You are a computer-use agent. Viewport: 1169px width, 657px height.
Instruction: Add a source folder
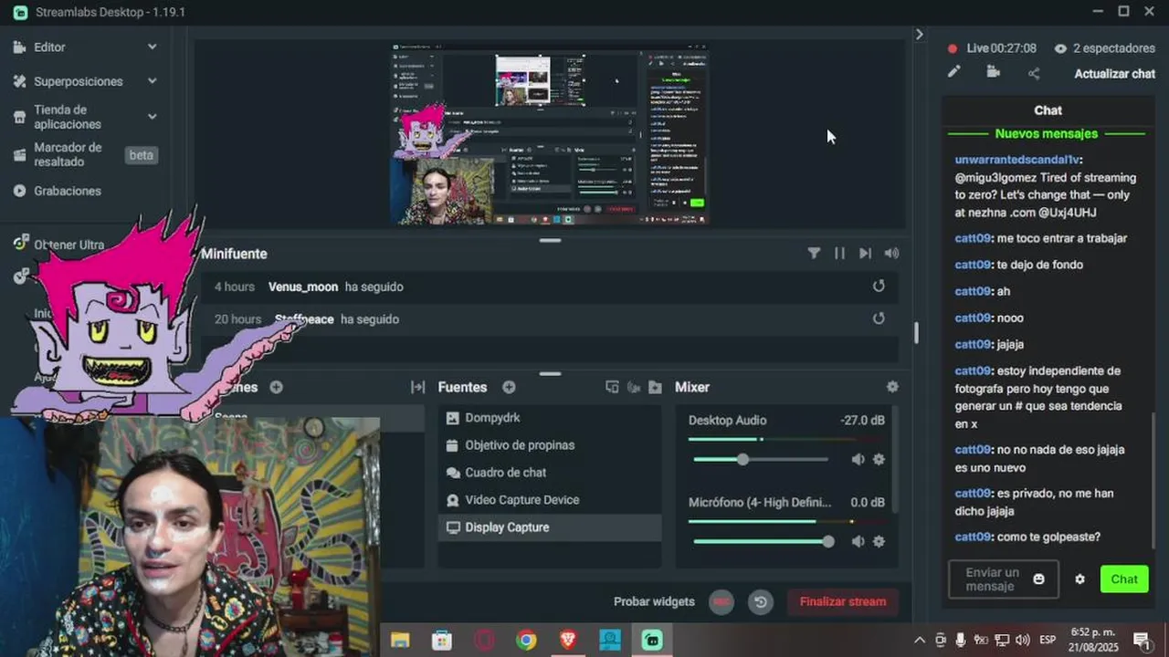click(x=655, y=387)
